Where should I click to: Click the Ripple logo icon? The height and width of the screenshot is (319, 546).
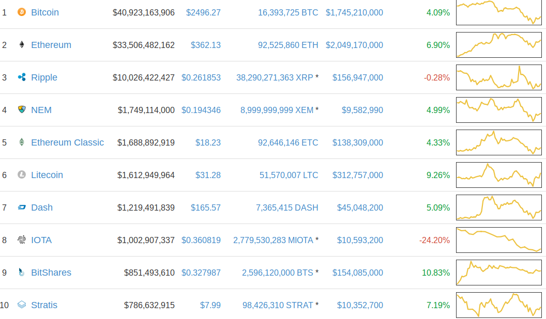(21, 77)
